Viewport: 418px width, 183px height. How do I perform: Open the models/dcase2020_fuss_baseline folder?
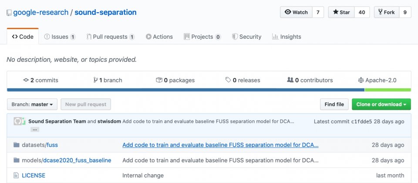pyautogui.click(x=66, y=160)
